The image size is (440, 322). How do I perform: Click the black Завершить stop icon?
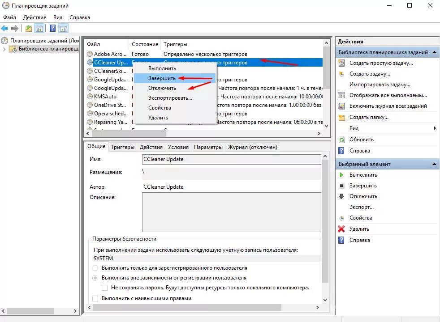tap(341, 186)
